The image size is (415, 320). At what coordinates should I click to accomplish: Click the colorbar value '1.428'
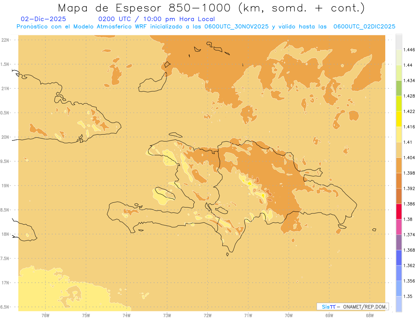click(409, 96)
